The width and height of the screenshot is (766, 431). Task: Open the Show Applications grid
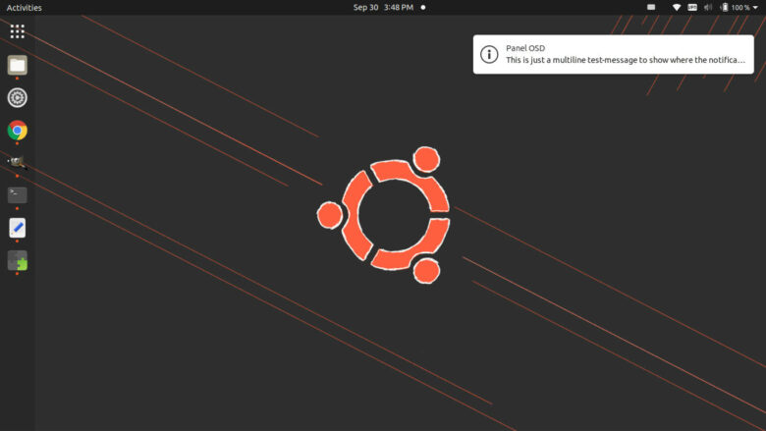(x=17, y=31)
